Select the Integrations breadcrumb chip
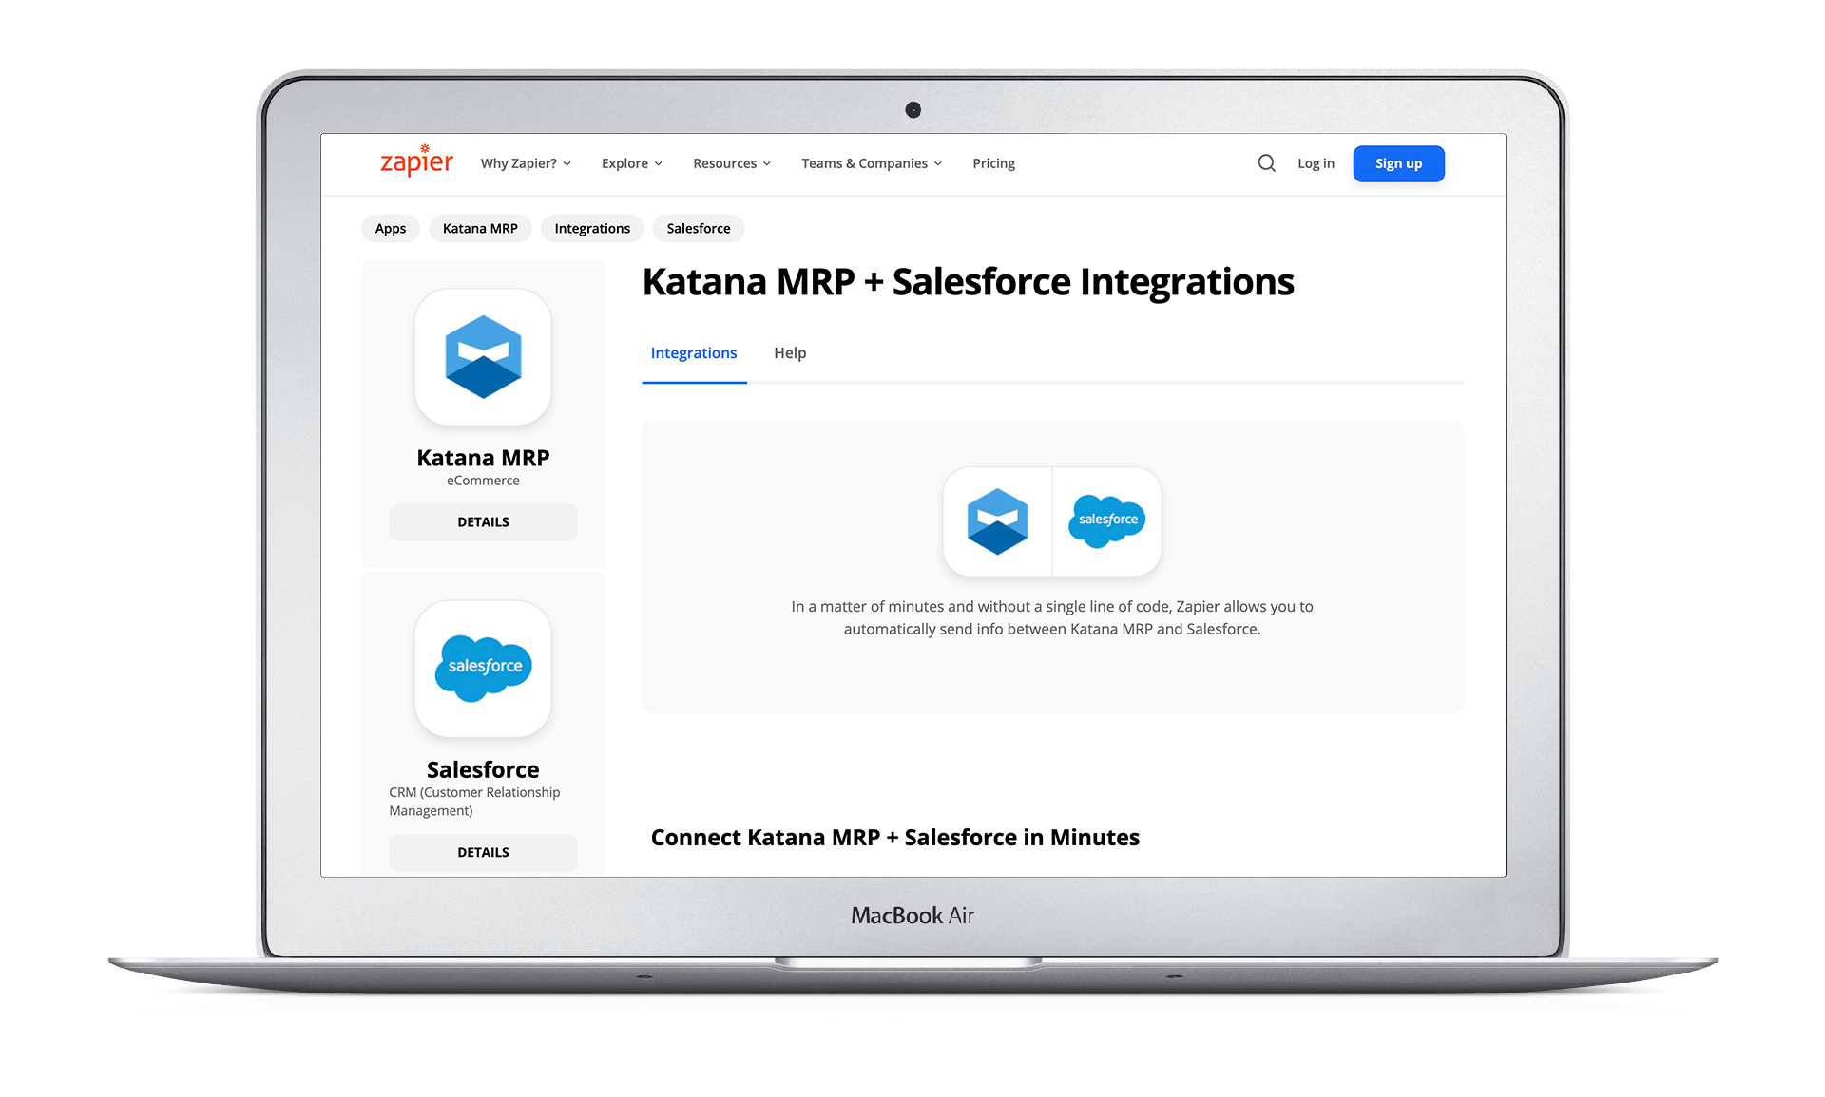 pos(592,228)
